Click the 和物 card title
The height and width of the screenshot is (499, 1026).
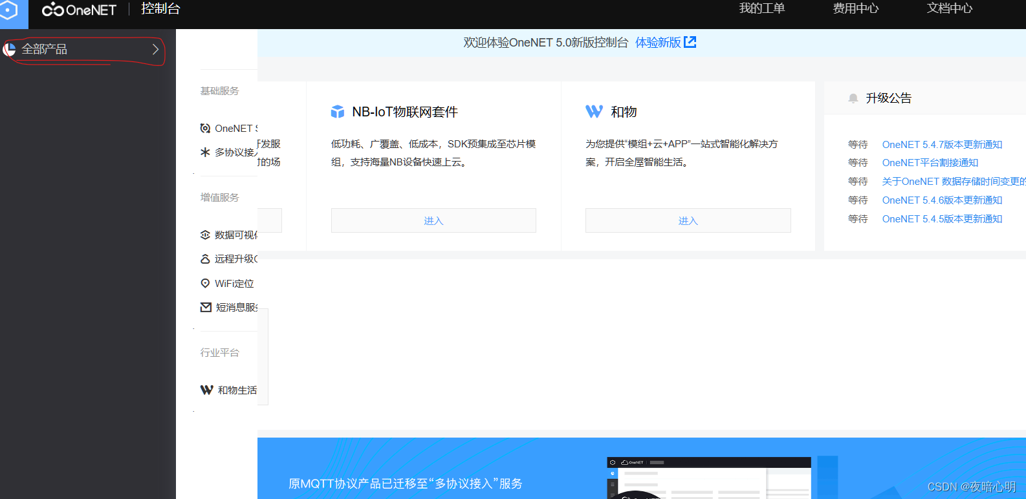point(624,112)
